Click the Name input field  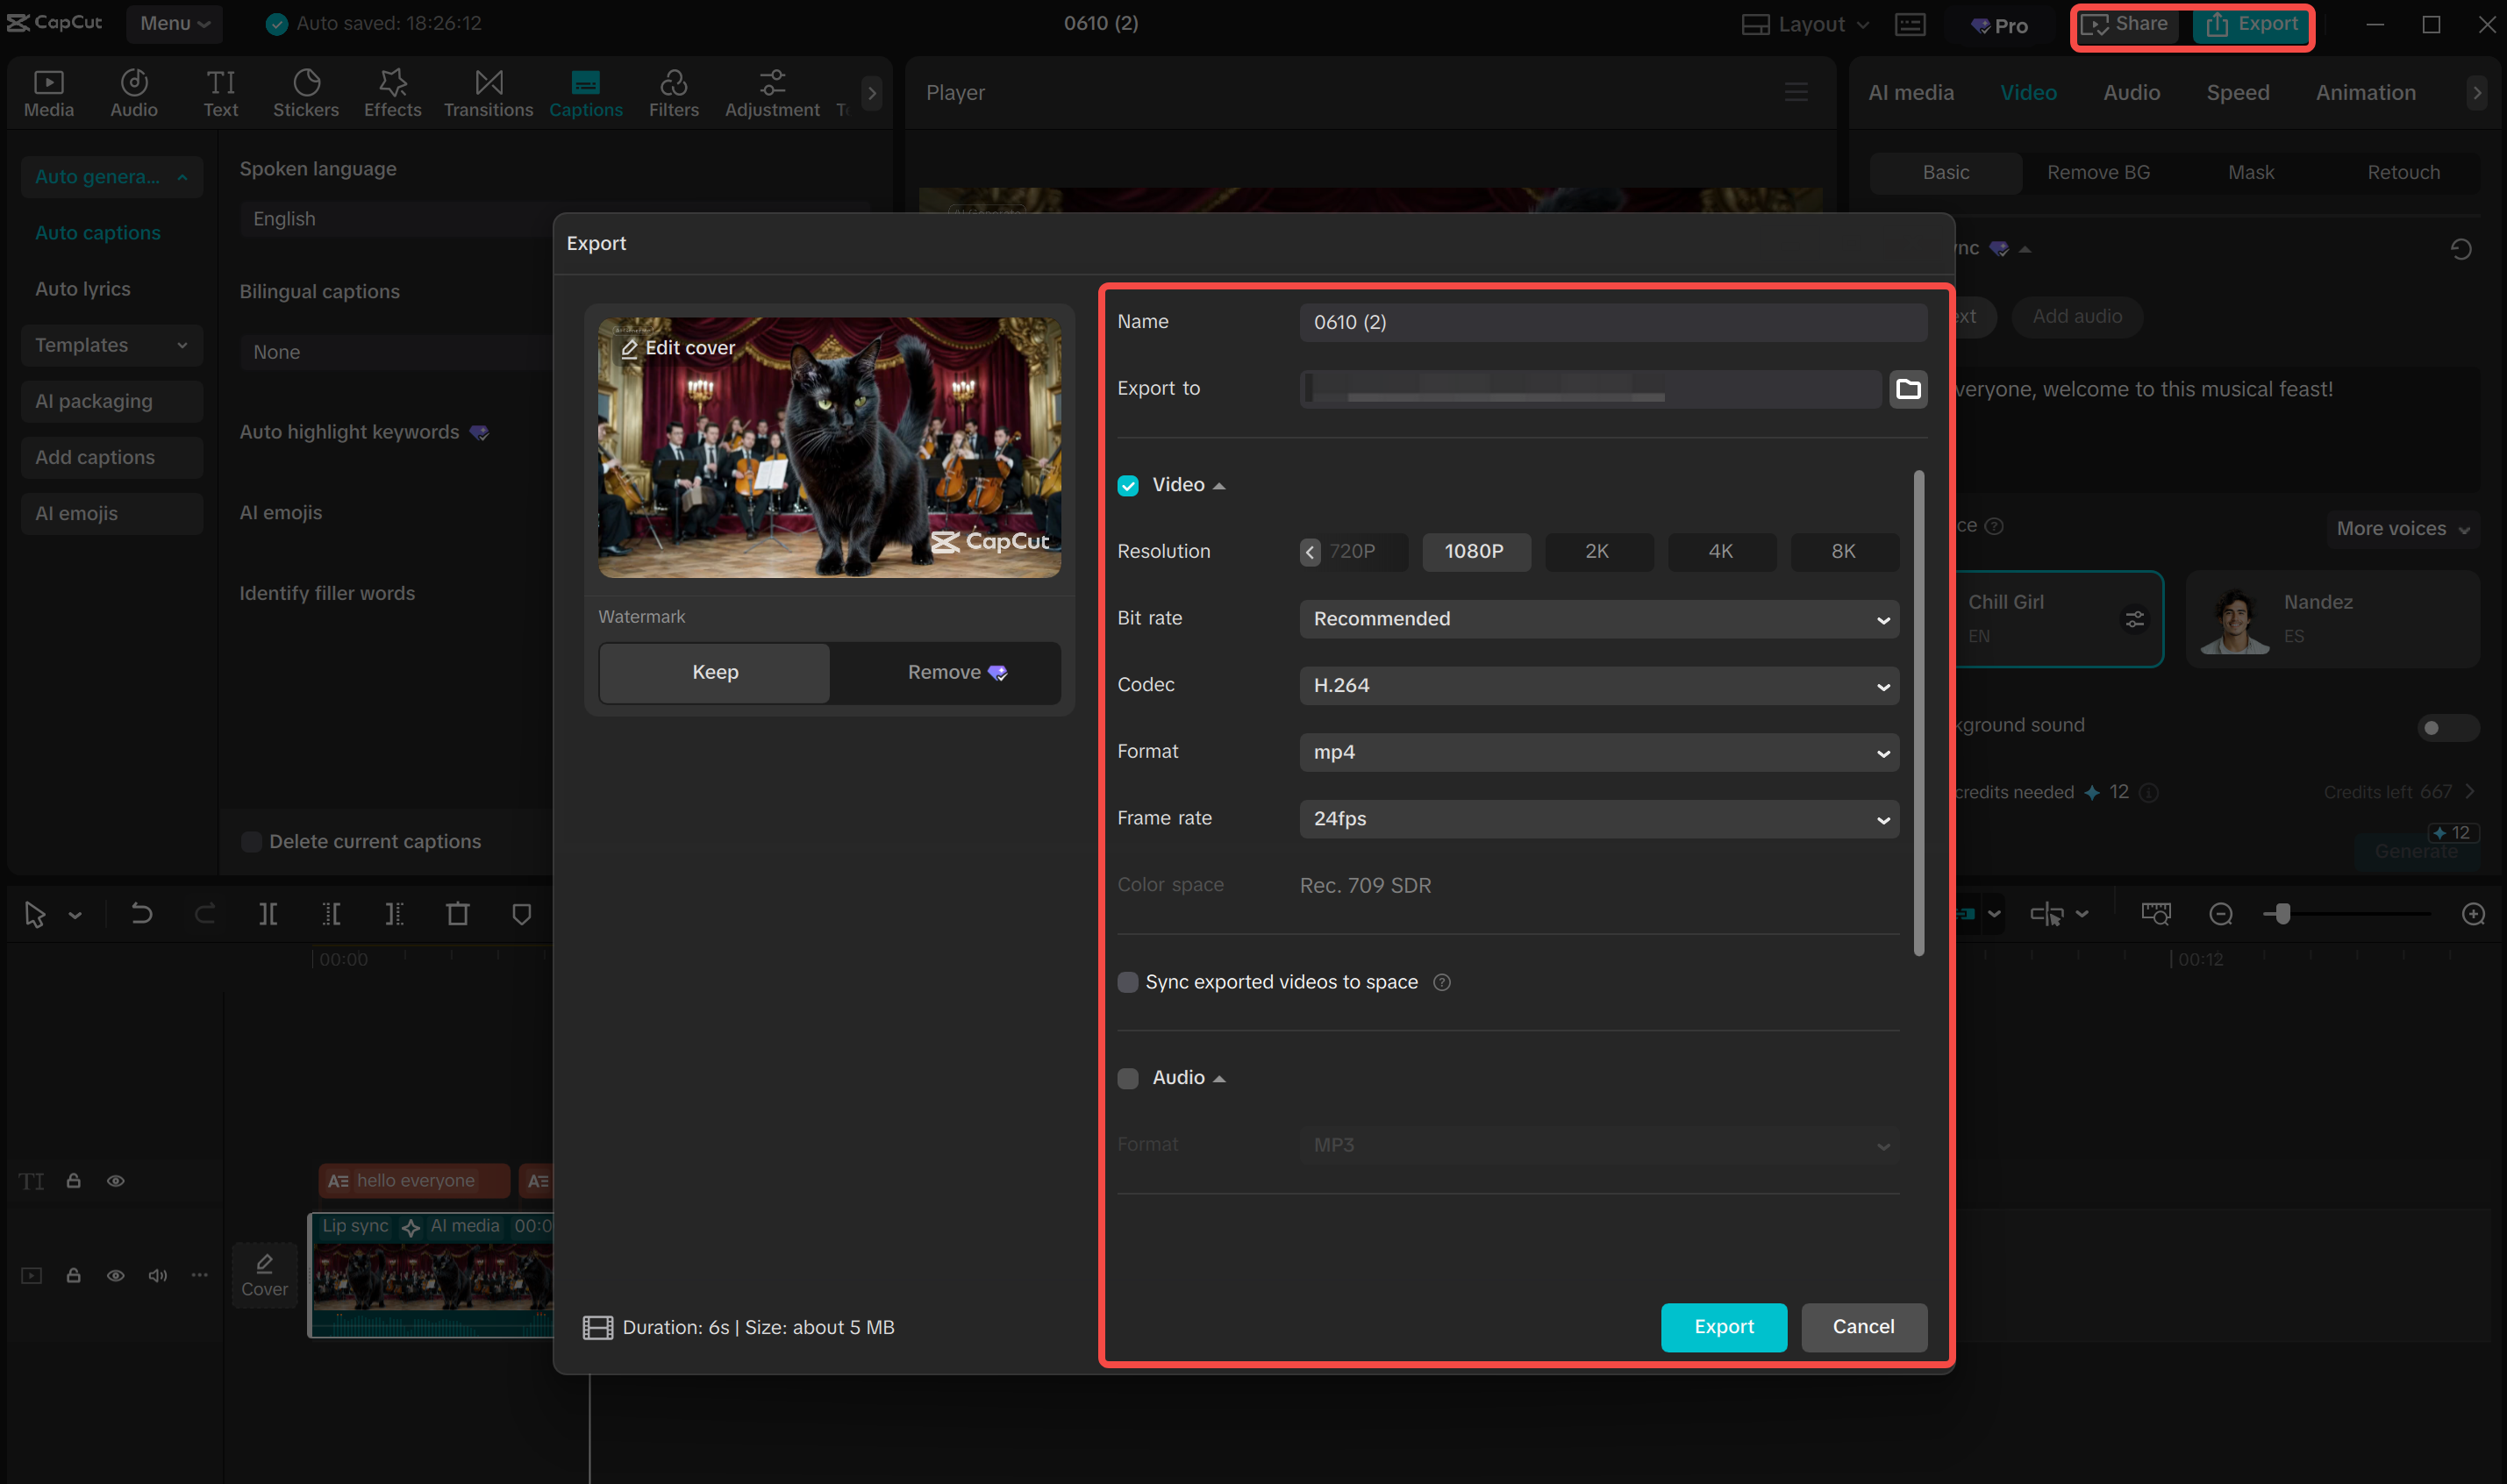[x=1612, y=322]
